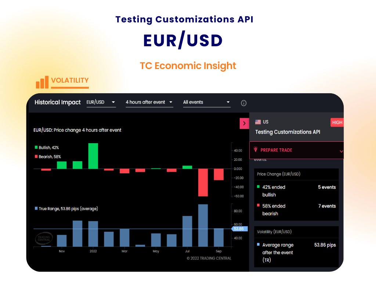Expand the Prepare Trade section chevron
Viewport: 376px width, 282px height.
point(341,151)
